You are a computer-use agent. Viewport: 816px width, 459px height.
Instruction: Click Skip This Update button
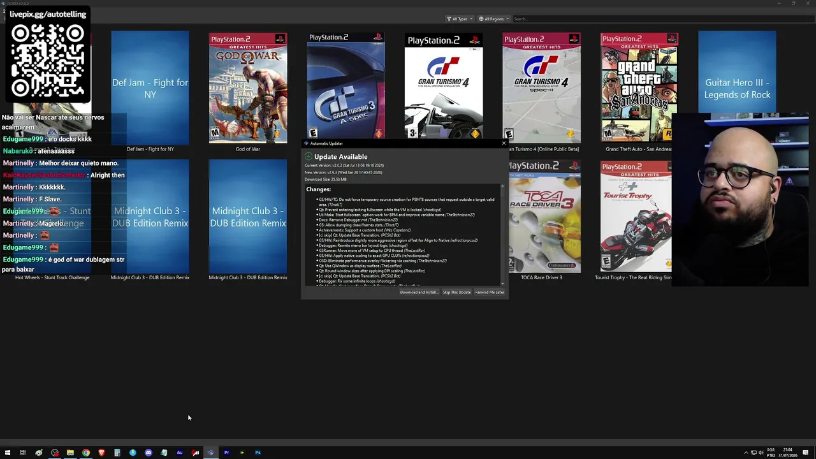456,292
